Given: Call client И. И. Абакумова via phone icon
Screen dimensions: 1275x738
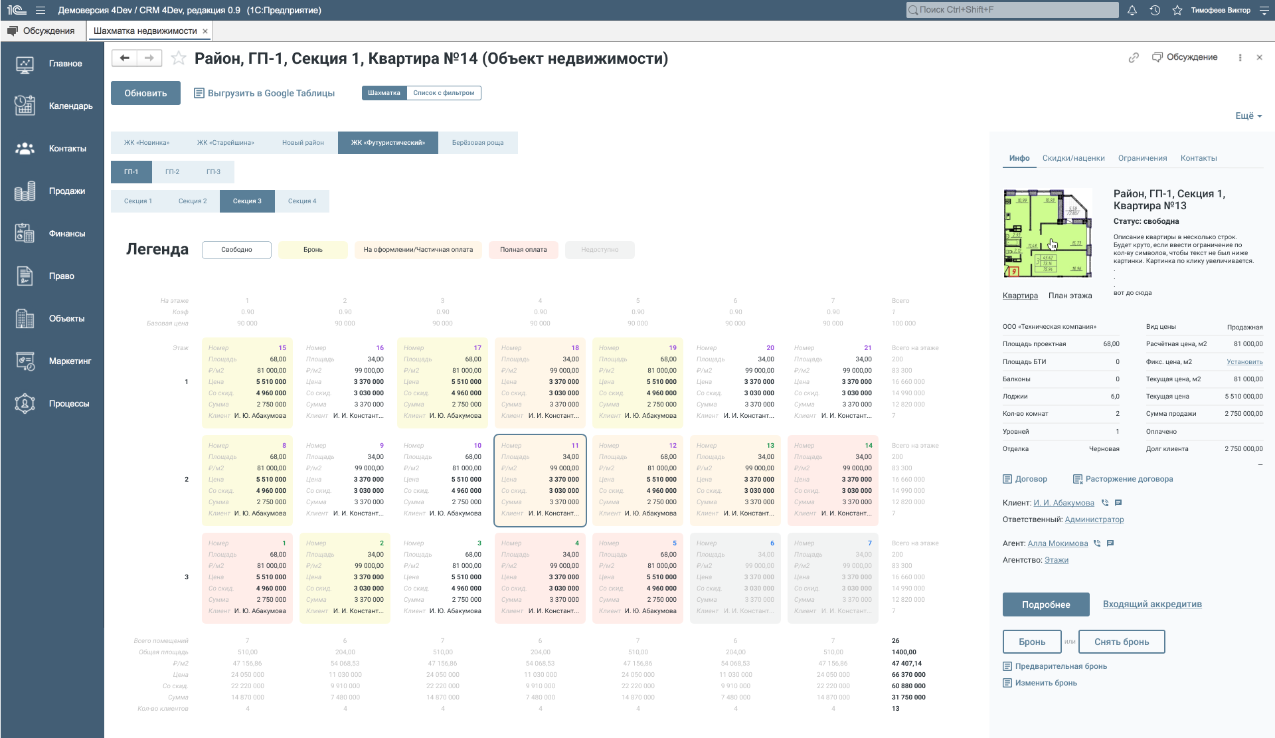Looking at the screenshot, I should (x=1104, y=503).
